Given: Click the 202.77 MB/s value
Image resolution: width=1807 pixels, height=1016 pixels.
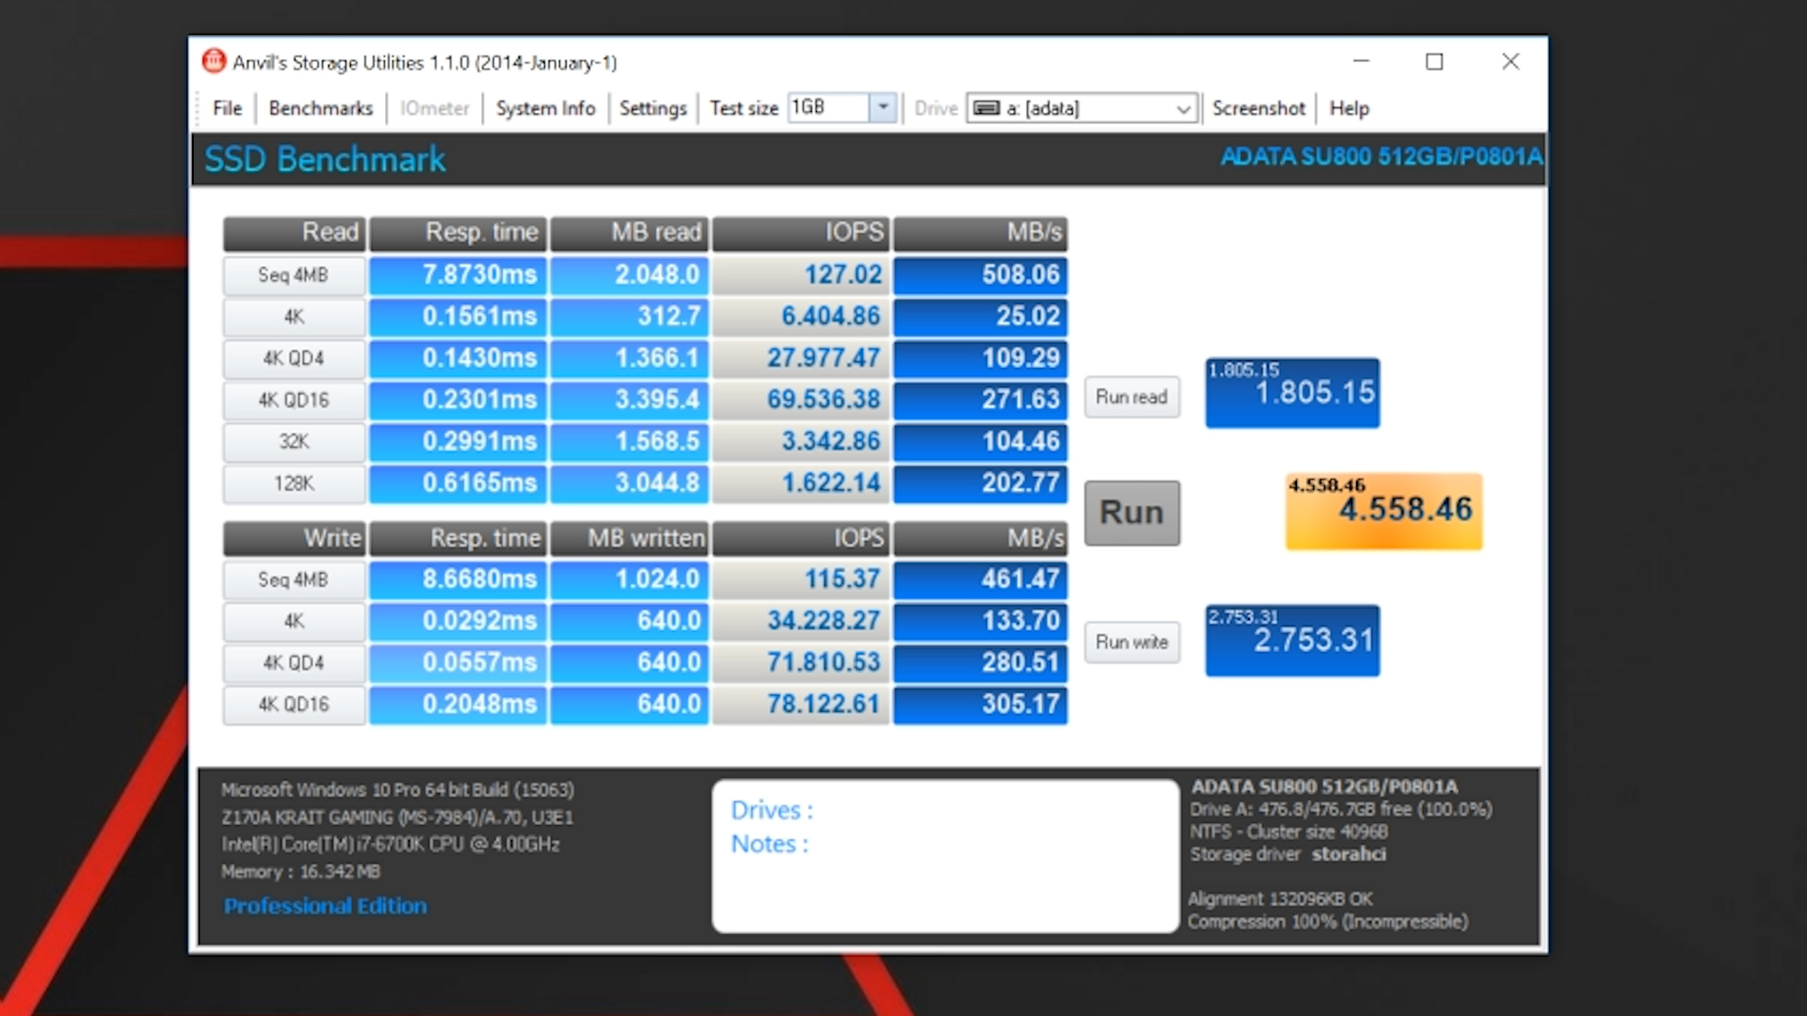Looking at the screenshot, I should pyautogui.click(x=981, y=484).
